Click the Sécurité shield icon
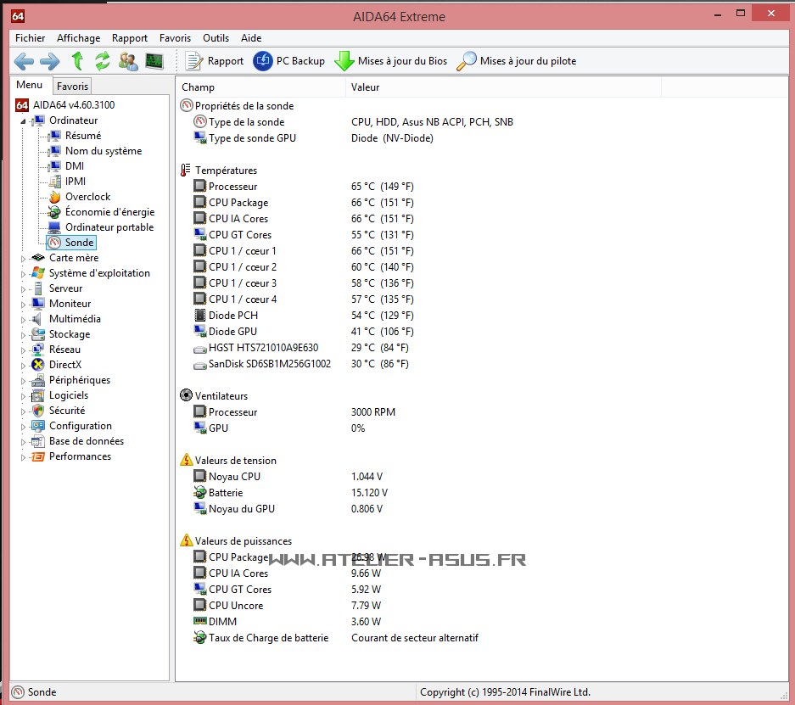 click(38, 411)
